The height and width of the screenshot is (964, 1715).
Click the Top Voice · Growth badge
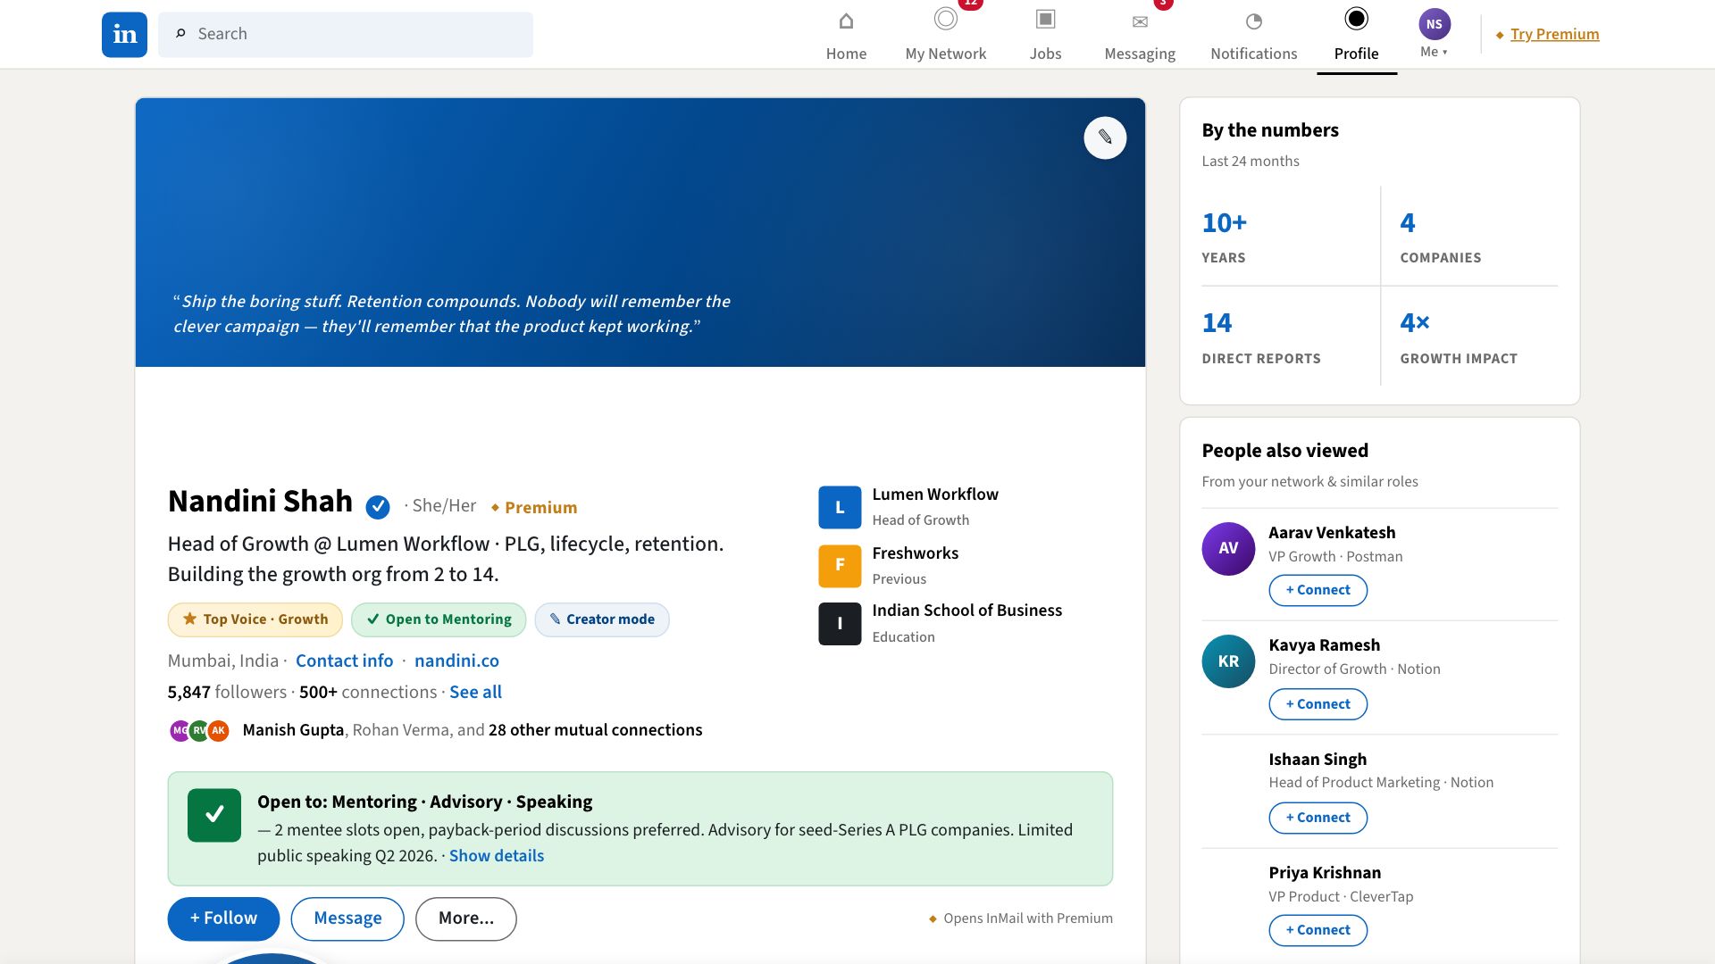[255, 619]
